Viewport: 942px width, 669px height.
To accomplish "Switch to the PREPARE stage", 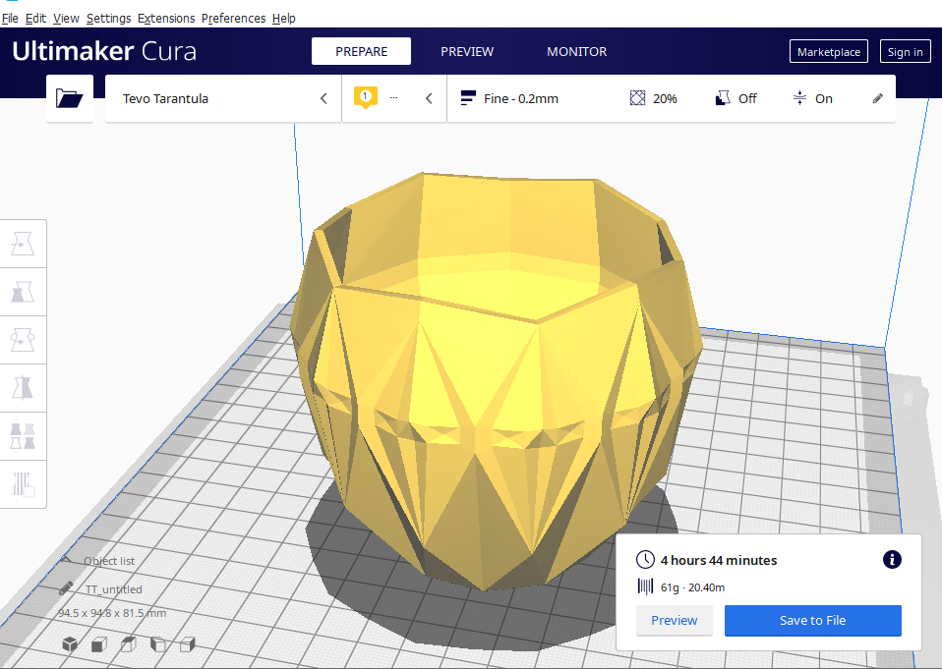I will 361,52.
